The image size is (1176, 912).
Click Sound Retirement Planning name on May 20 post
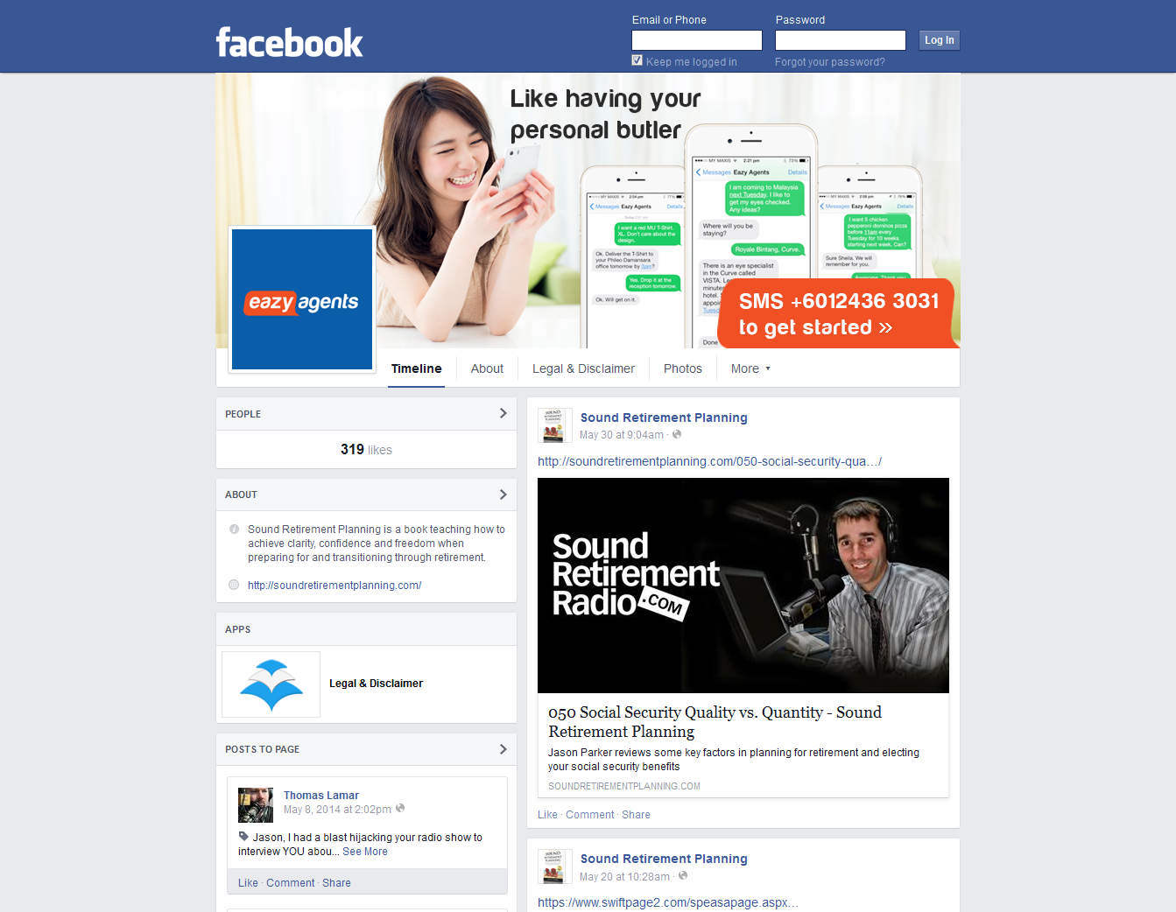pyautogui.click(x=664, y=859)
